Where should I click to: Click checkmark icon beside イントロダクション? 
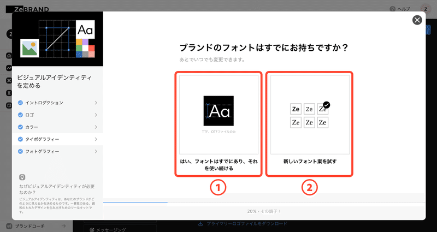click(x=20, y=103)
